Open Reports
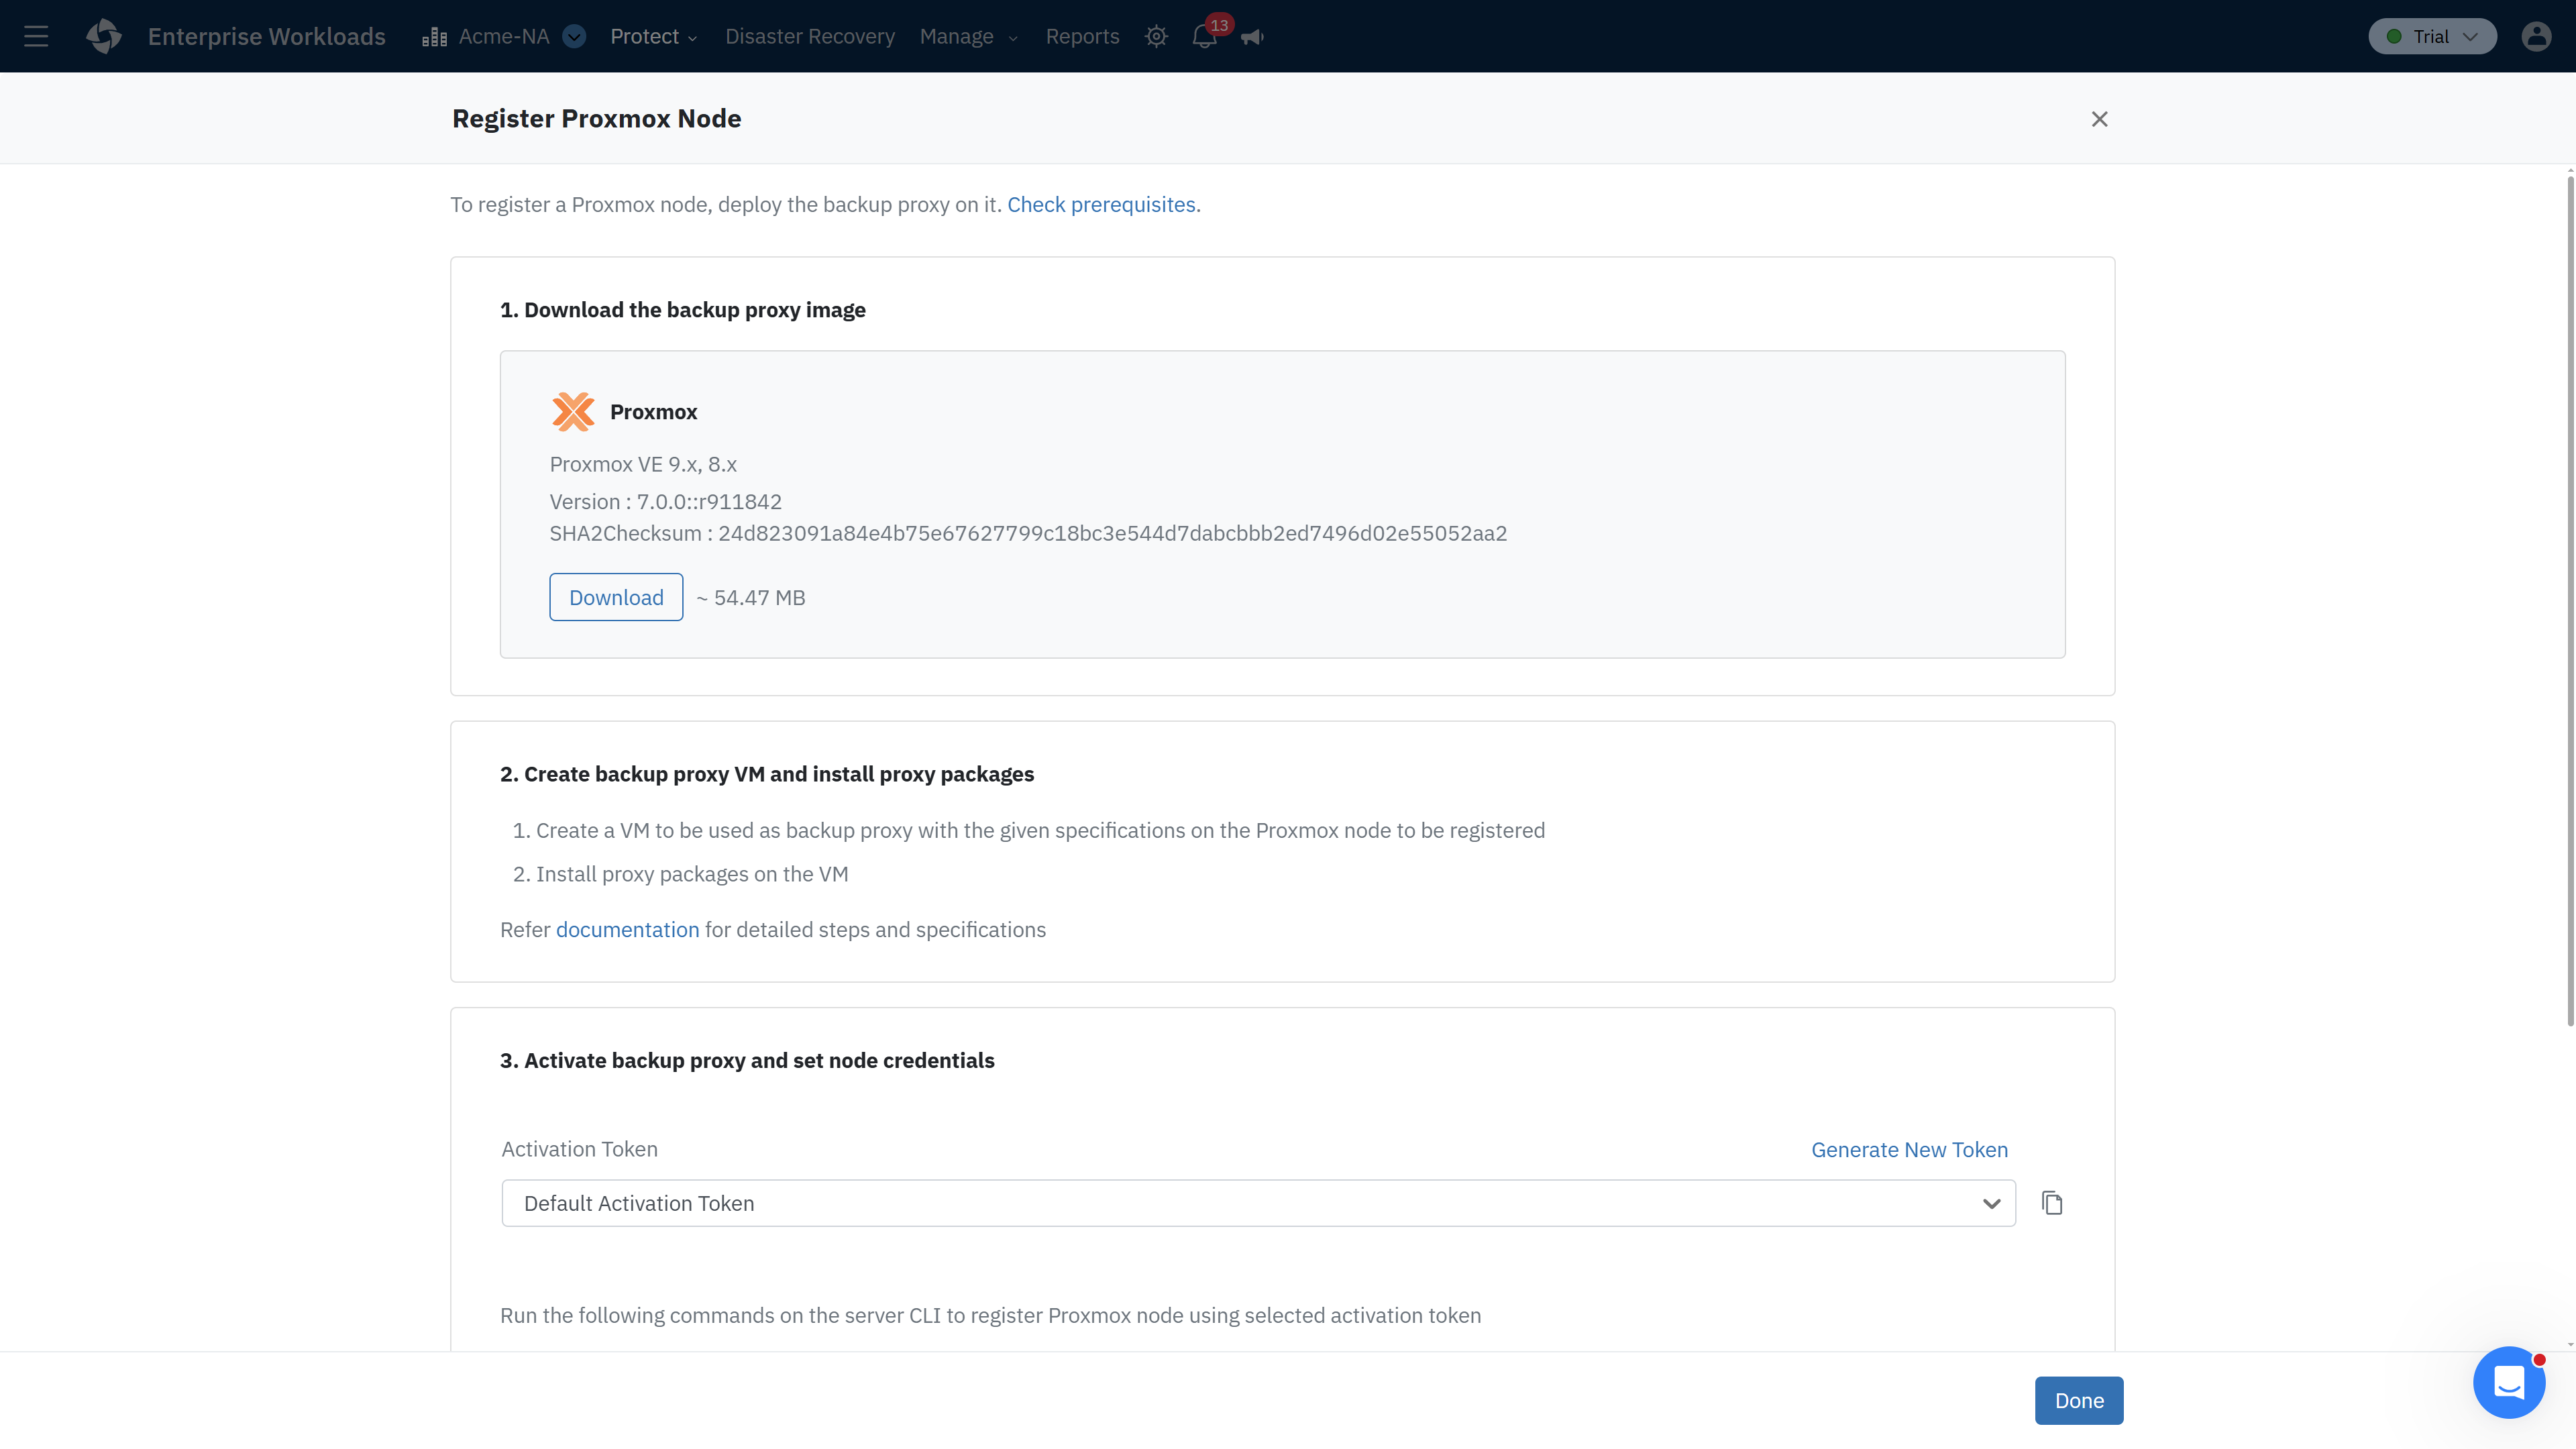The width and height of the screenshot is (2576, 1449). [x=1082, y=36]
